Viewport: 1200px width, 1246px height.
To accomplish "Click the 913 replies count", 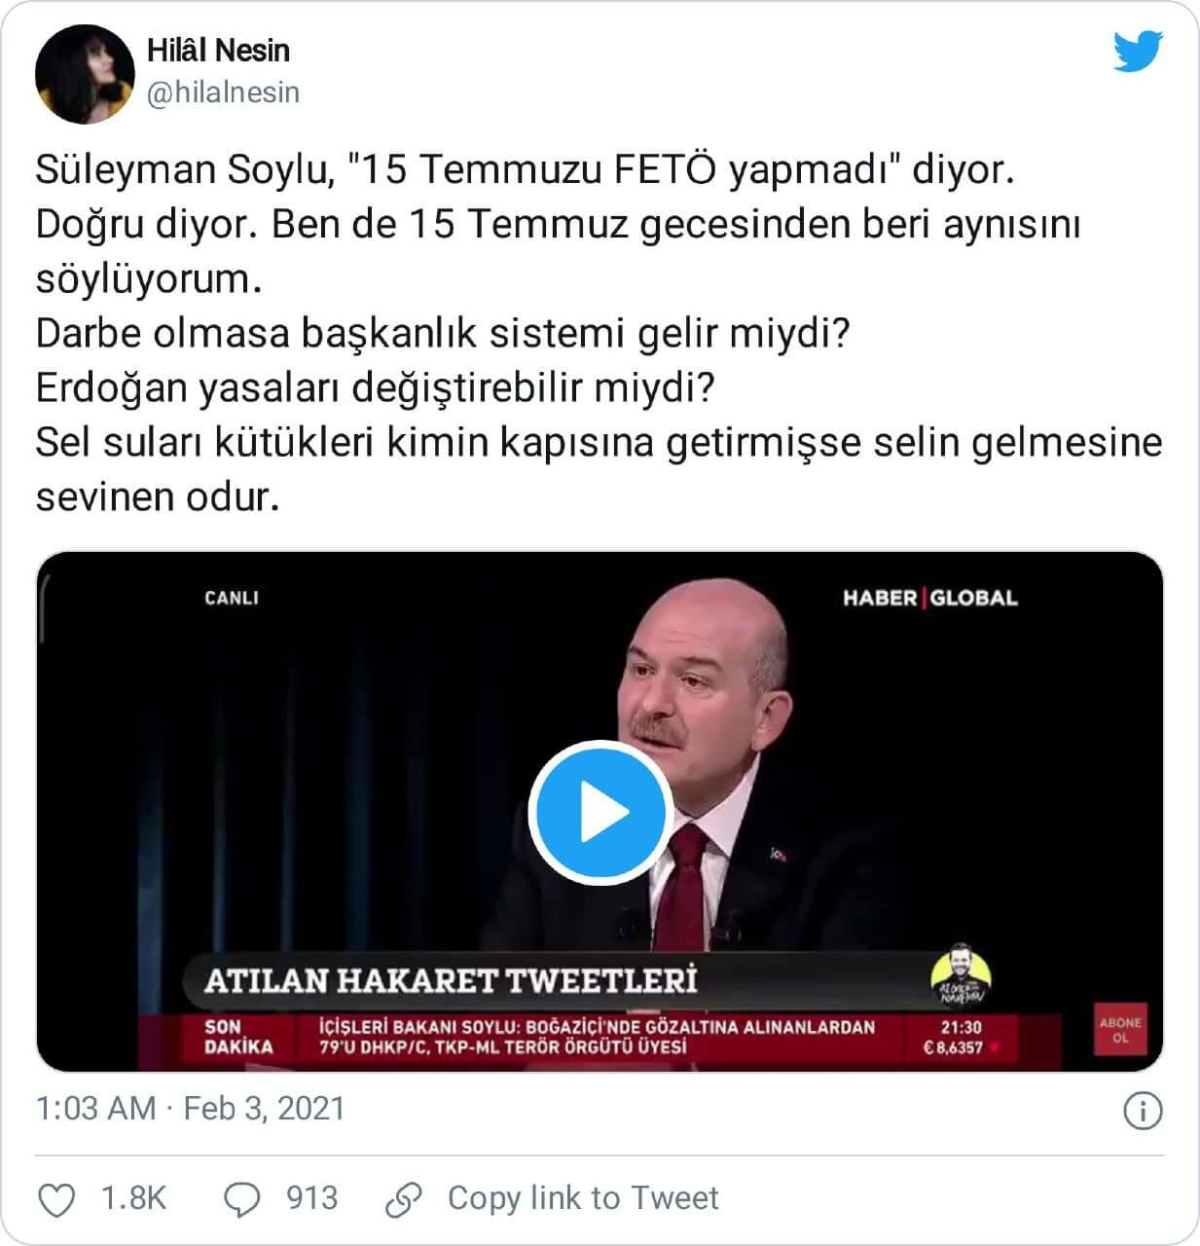I will 311,1198.
